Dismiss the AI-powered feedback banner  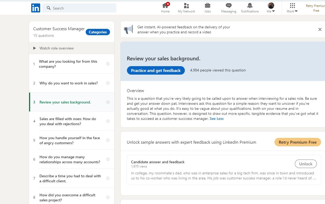(320, 29)
